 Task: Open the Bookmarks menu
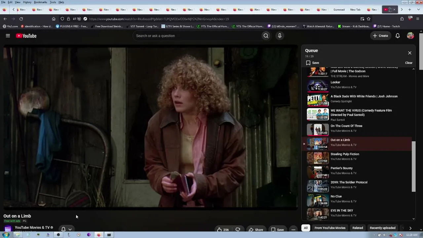[40, 2]
